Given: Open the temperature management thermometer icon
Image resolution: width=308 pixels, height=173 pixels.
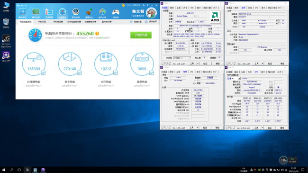Looking at the screenshot, I should click(49, 12).
